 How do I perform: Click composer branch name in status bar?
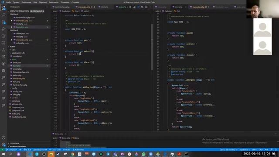click(11, 150)
